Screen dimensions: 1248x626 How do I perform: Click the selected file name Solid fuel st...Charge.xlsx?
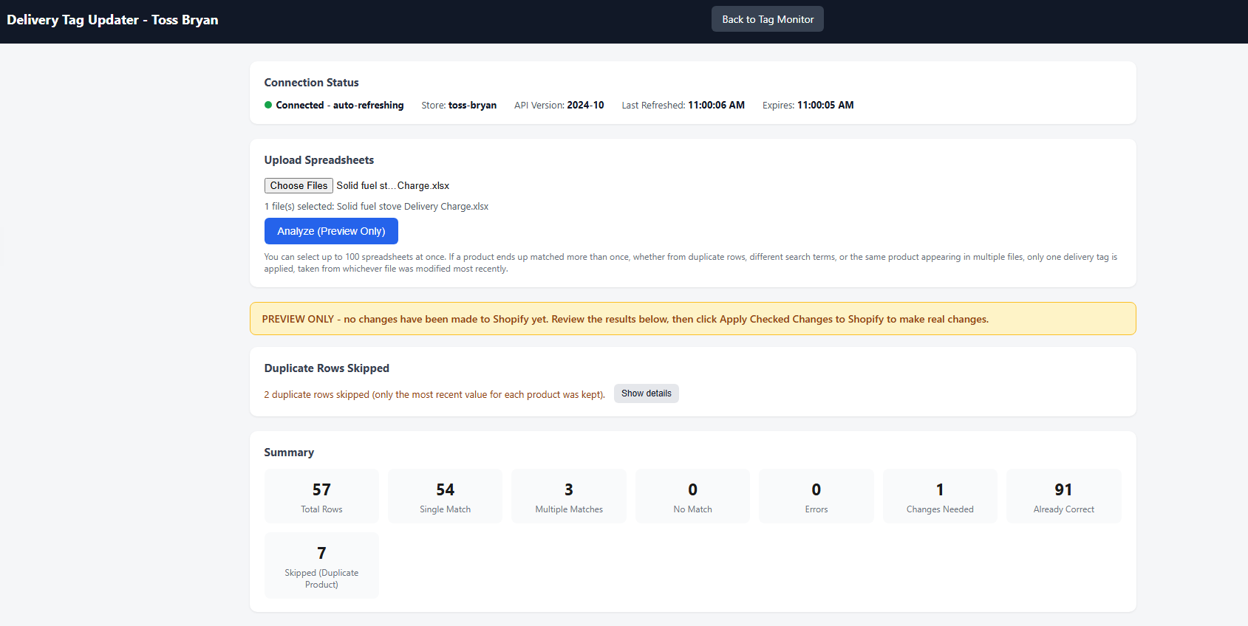pyautogui.click(x=393, y=186)
